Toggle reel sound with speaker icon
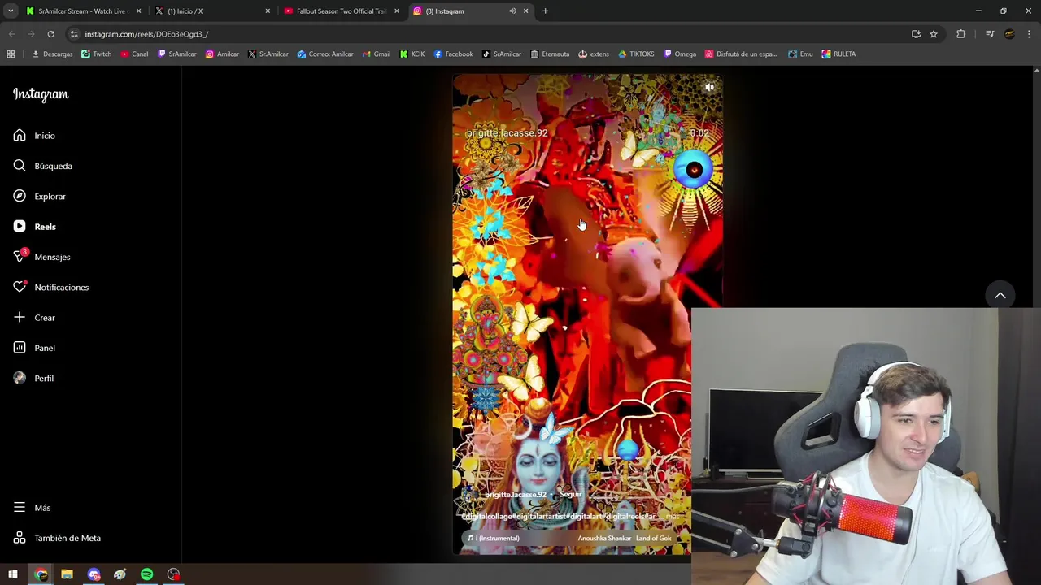Image resolution: width=1041 pixels, height=585 pixels. click(709, 87)
